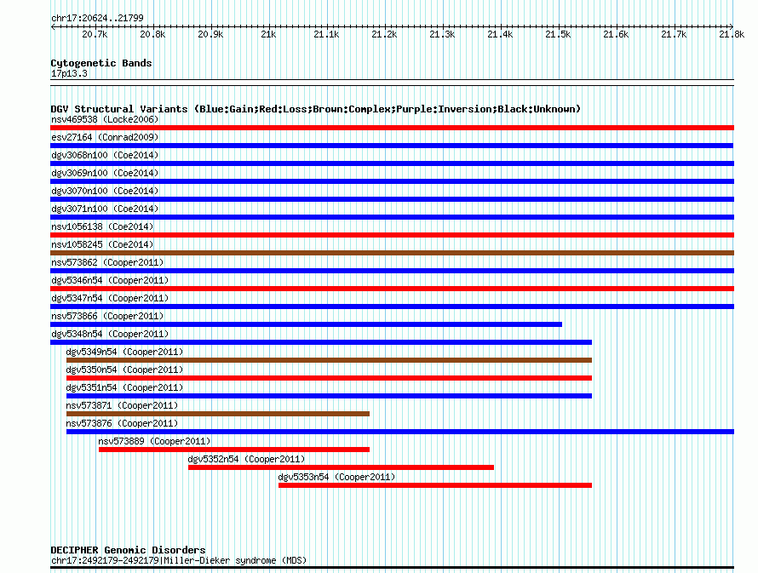Click the 21.5k ruler position
This screenshot has height=573, width=758.
coord(558,34)
